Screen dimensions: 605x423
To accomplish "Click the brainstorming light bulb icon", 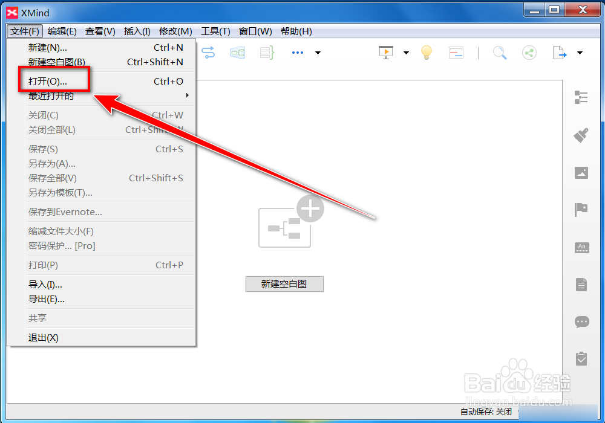I will tap(427, 53).
